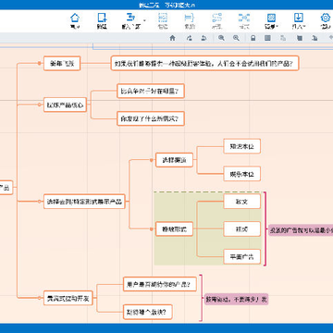Select the middle subtopic between '软文' and '平面广告'
This screenshot has width=333, height=333.
(242, 229)
